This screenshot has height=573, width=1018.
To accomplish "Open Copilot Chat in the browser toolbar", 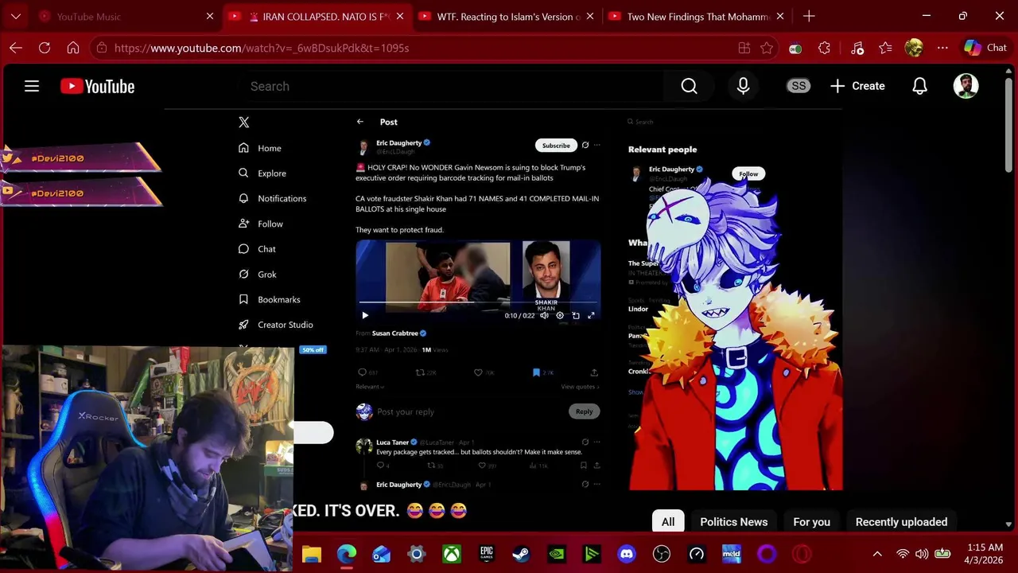I will [986, 48].
